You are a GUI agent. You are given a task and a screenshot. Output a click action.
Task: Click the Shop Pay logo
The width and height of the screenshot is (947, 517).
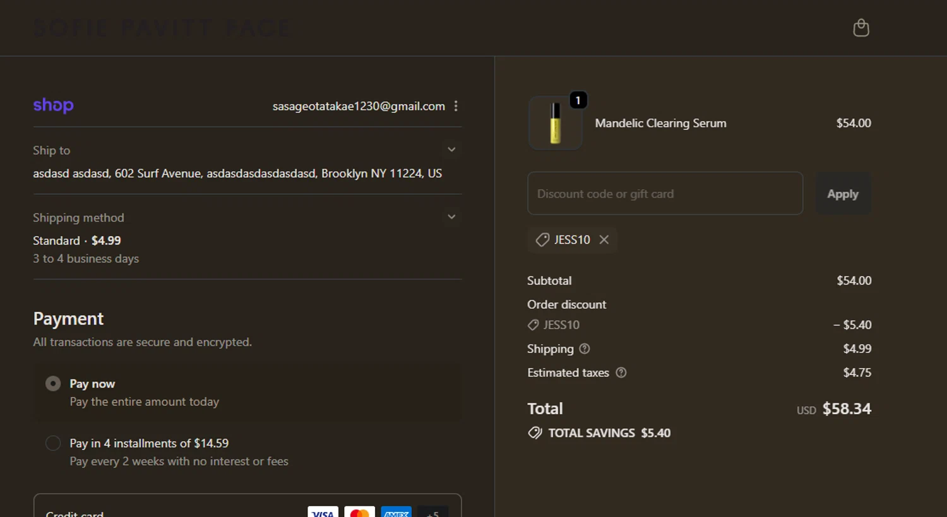point(54,105)
